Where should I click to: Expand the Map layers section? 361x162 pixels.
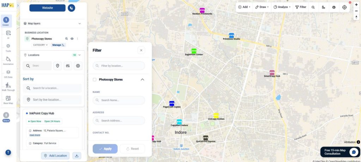click(80, 24)
